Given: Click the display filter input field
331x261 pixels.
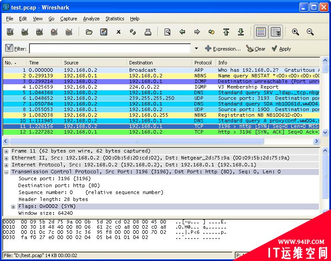Looking at the screenshot, I should coord(110,48).
